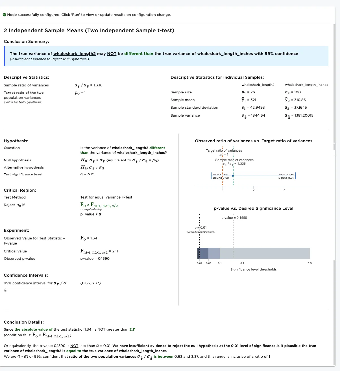Click underlined NOT in the conclusion summary banner

pyautogui.click(x=112, y=54)
